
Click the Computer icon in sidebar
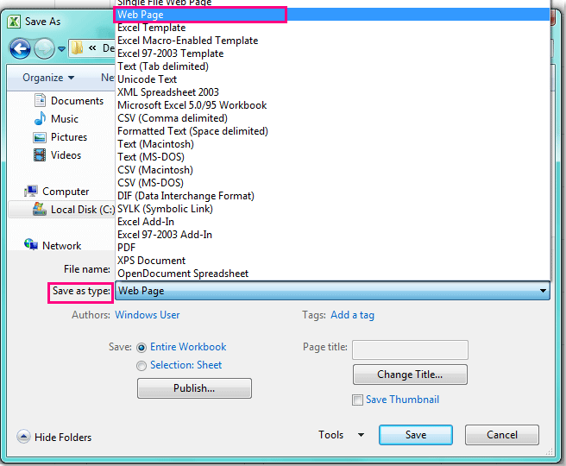coord(31,192)
